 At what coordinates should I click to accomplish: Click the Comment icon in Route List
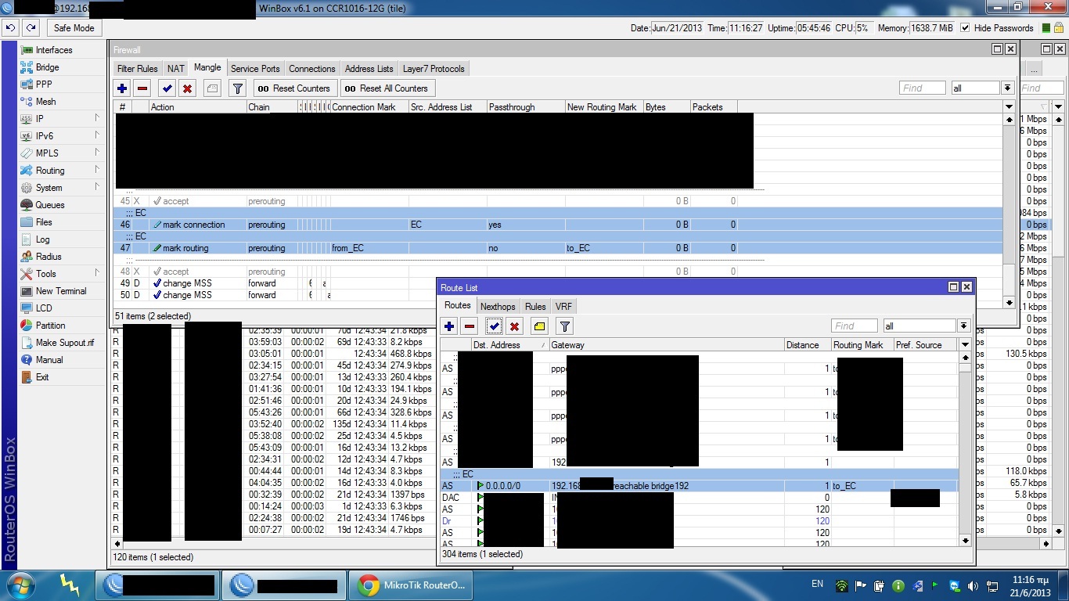(x=539, y=326)
